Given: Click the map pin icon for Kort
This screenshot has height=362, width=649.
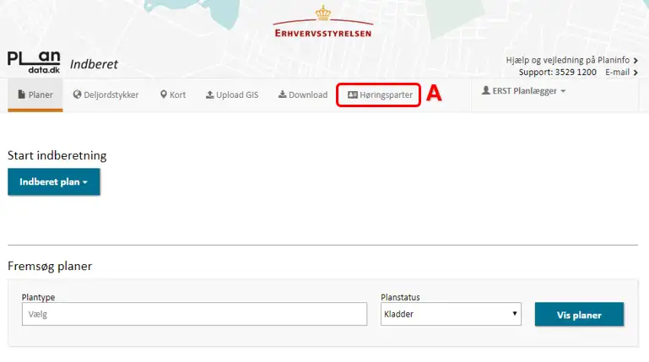Looking at the screenshot, I should coord(164,95).
